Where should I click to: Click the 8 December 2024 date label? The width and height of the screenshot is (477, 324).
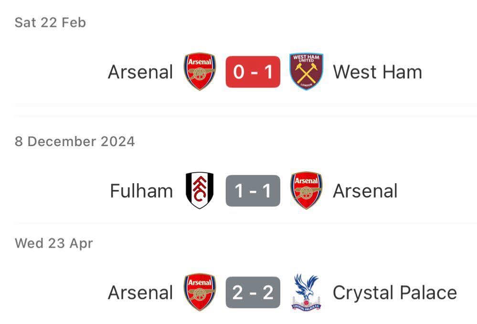pos(74,142)
